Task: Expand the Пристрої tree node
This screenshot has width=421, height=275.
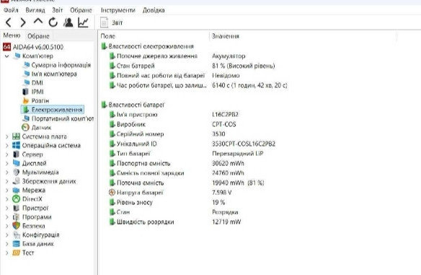Action: [7, 208]
